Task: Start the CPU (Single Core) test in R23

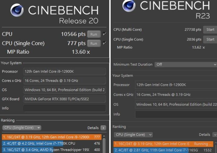Action: click(210, 39)
